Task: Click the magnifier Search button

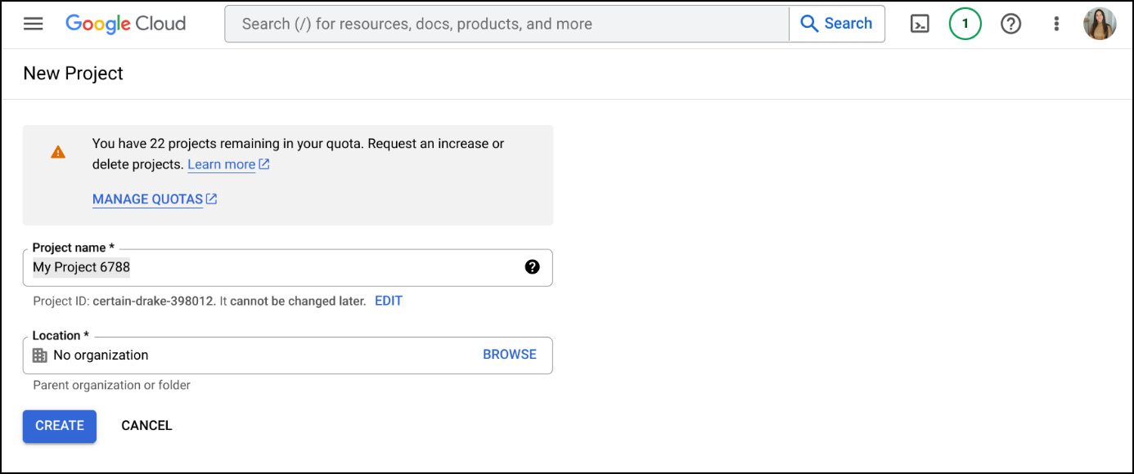Action: pyautogui.click(x=836, y=24)
